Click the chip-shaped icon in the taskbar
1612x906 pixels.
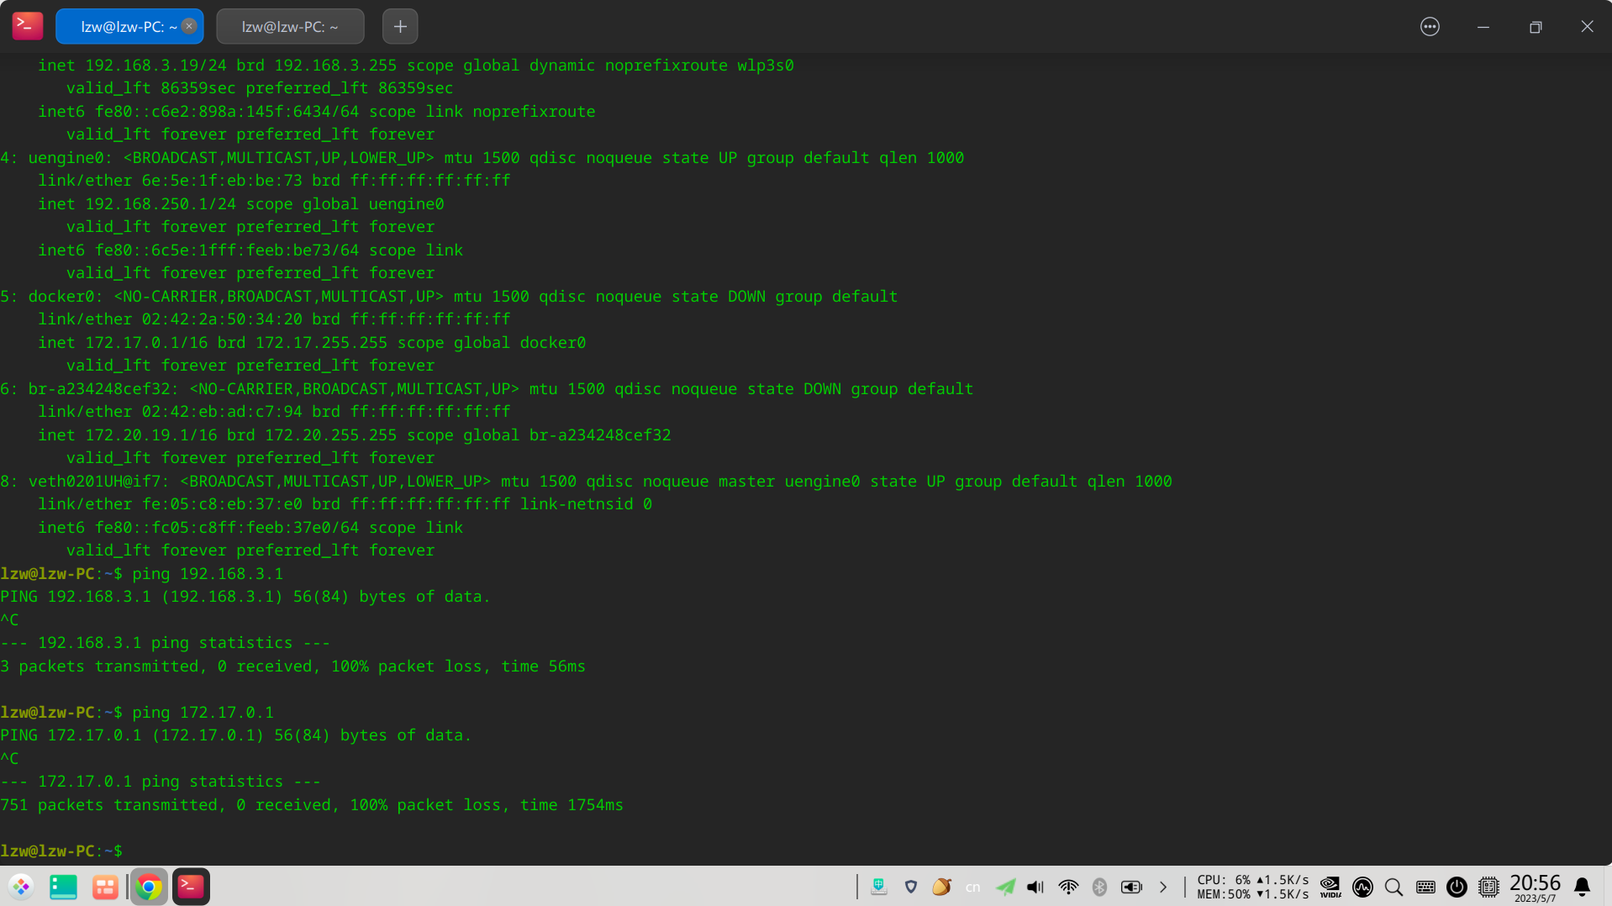(x=1488, y=887)
